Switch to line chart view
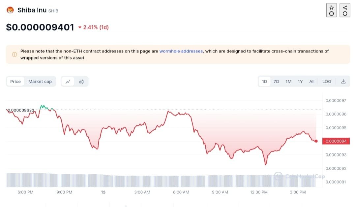 click(x=68, y=82)
